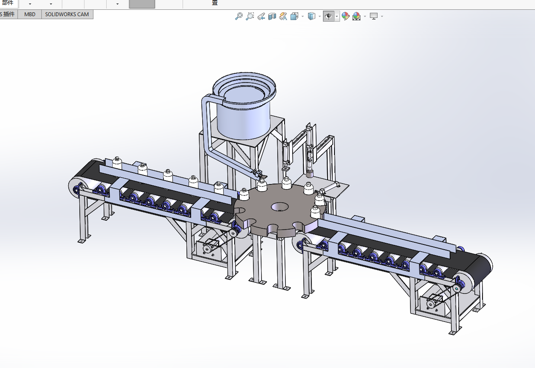The image size is (535, 368).
Task: Switch to the MBD tab
Action: [30, 14]
